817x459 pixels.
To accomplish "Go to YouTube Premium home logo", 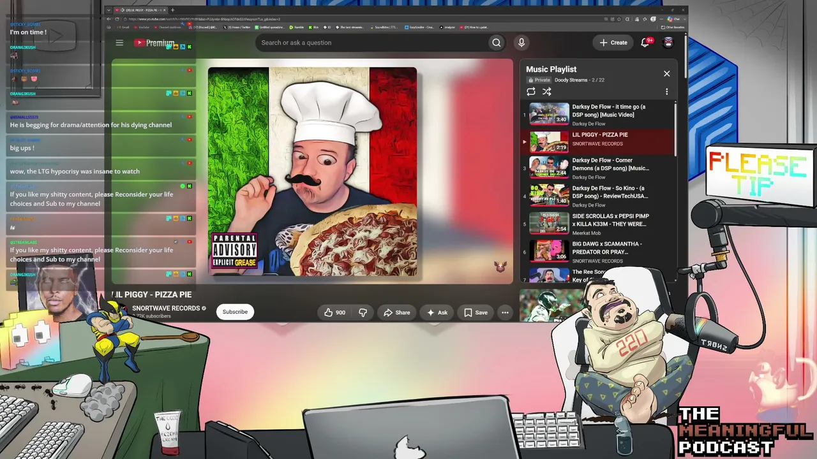I will tap(154, 43).
